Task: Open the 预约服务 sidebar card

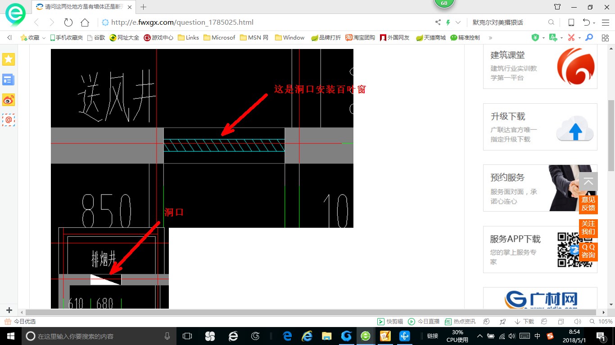Action: 540,188
